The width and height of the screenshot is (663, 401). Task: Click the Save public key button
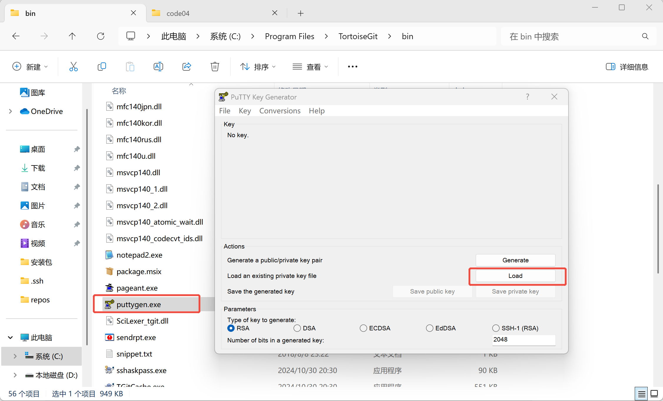[x=432, y=291]
